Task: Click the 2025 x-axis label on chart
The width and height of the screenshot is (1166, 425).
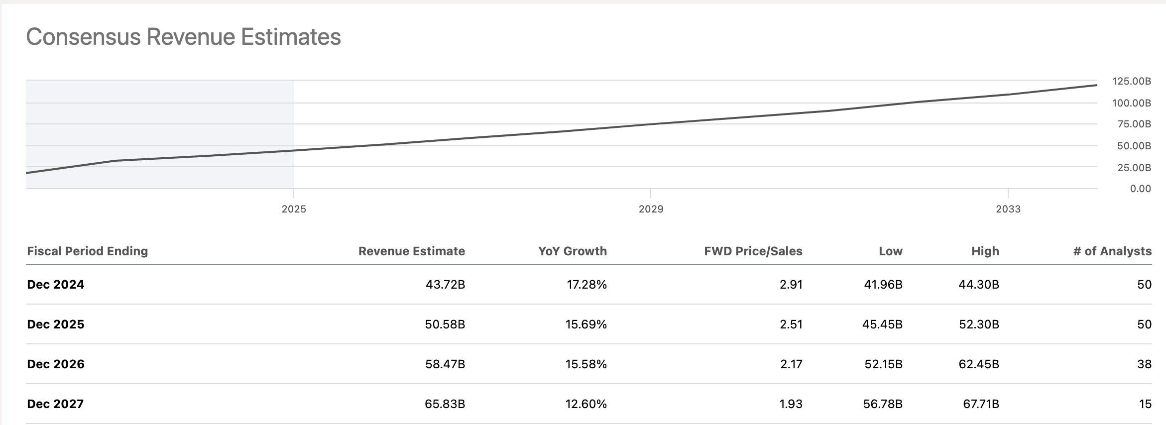Action: coord(294,209)
